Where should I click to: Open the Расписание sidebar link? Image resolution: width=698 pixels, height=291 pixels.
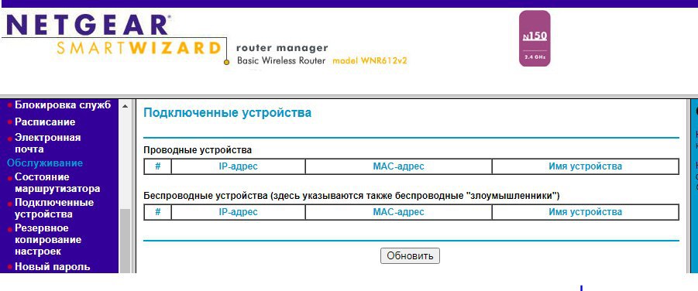point(45,122)
